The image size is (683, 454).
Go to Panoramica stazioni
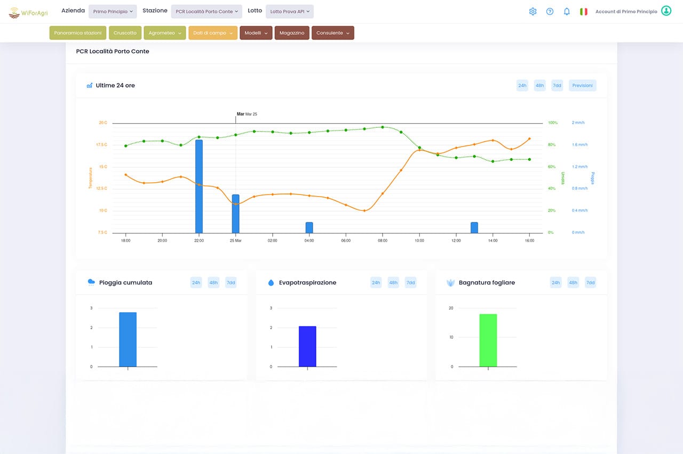click(78, 33)
